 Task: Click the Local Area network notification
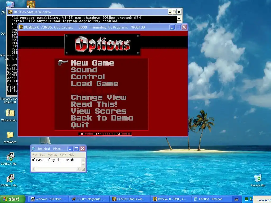[x=262, y=200]
